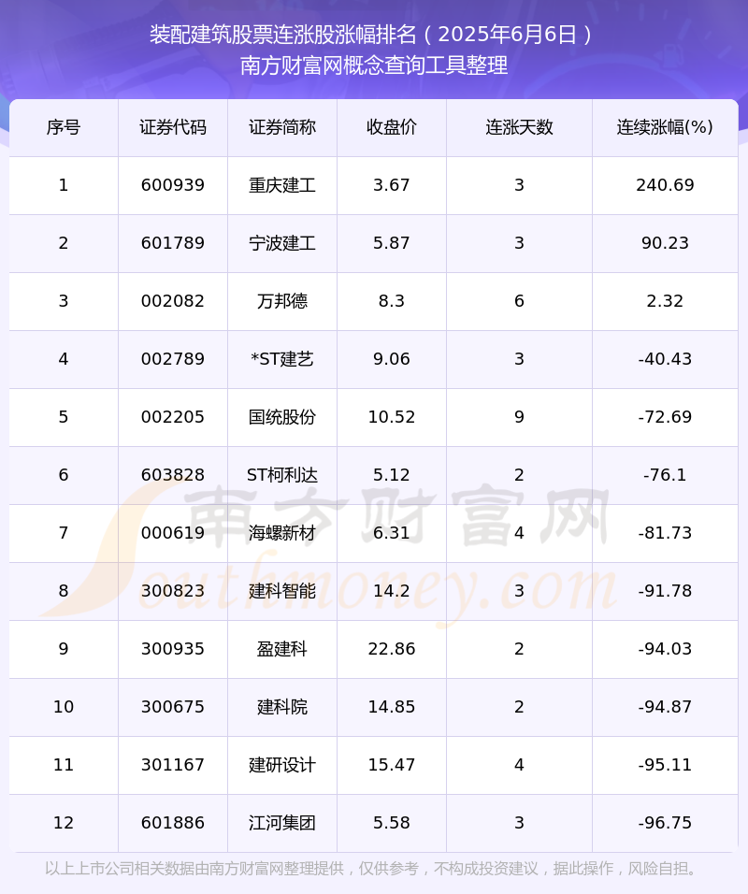Screen dimensions: 748x894
Task: Select stock name 重庆建工
Action: [282, 185]
